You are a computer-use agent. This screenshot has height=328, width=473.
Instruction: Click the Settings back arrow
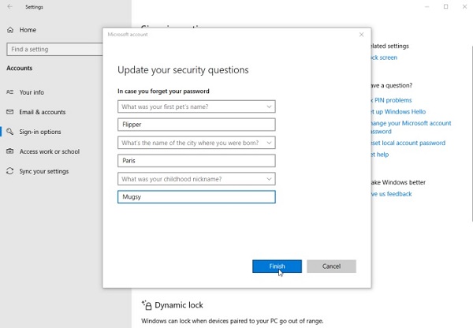pyautogui.click(x=9, y=6)
